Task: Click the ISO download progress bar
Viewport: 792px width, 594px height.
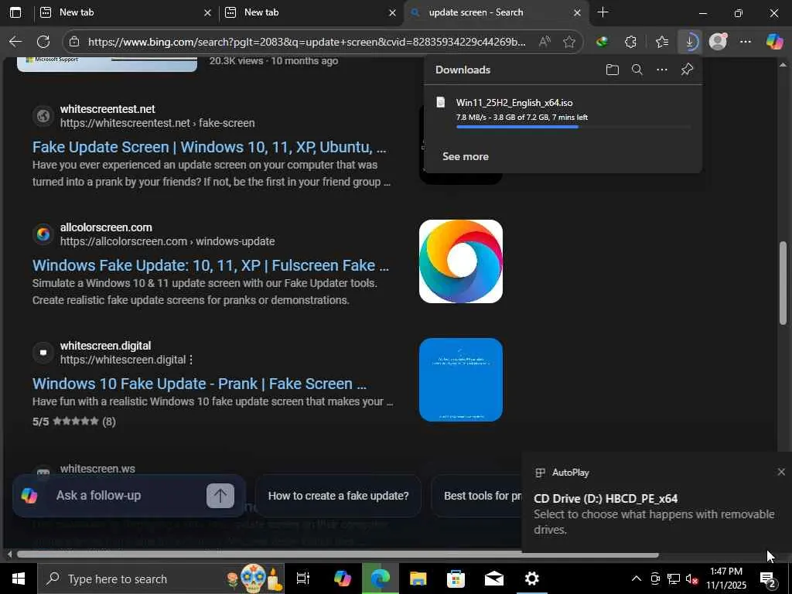Action: pyautogui.click(x=573, y=127)
